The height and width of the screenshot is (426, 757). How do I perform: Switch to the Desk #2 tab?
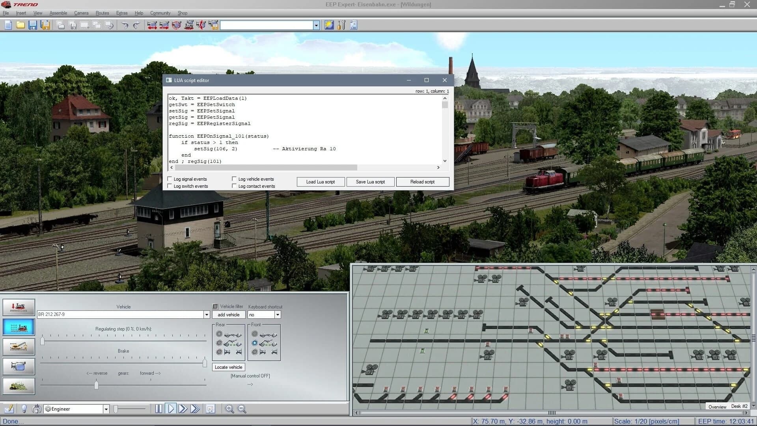tap(739, 406)
